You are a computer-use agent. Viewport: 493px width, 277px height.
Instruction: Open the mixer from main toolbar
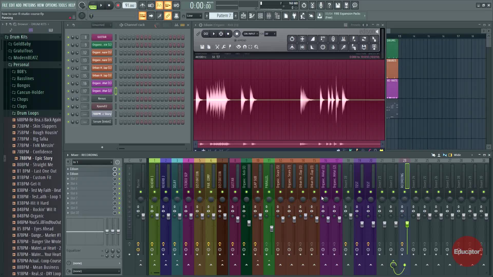[269, 16]
